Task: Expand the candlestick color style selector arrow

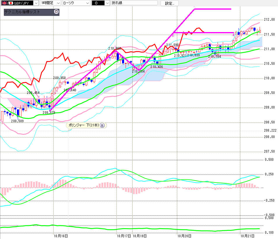Action: coord(107,3)
